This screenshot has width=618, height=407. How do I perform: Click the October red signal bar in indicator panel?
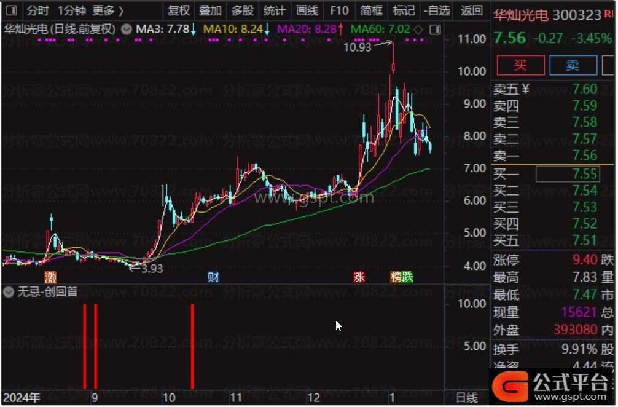click(192, 346)
